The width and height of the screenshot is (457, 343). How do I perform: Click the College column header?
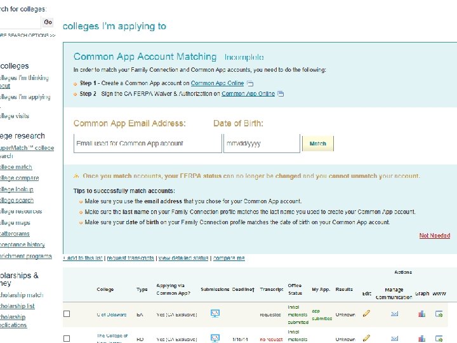coord(105,290)
